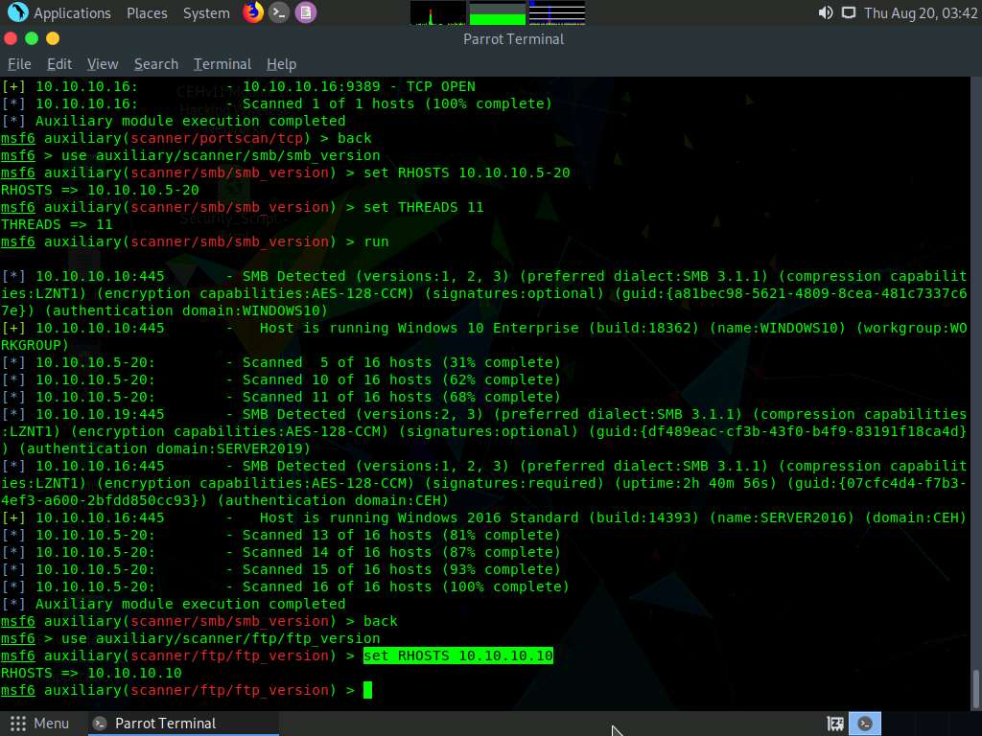Open the green memory monitor applet

click(x=498, y=13)
